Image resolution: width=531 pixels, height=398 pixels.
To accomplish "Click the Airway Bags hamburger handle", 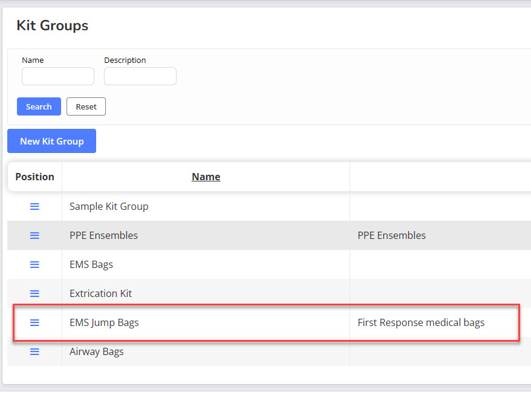I will click(34, 351).
